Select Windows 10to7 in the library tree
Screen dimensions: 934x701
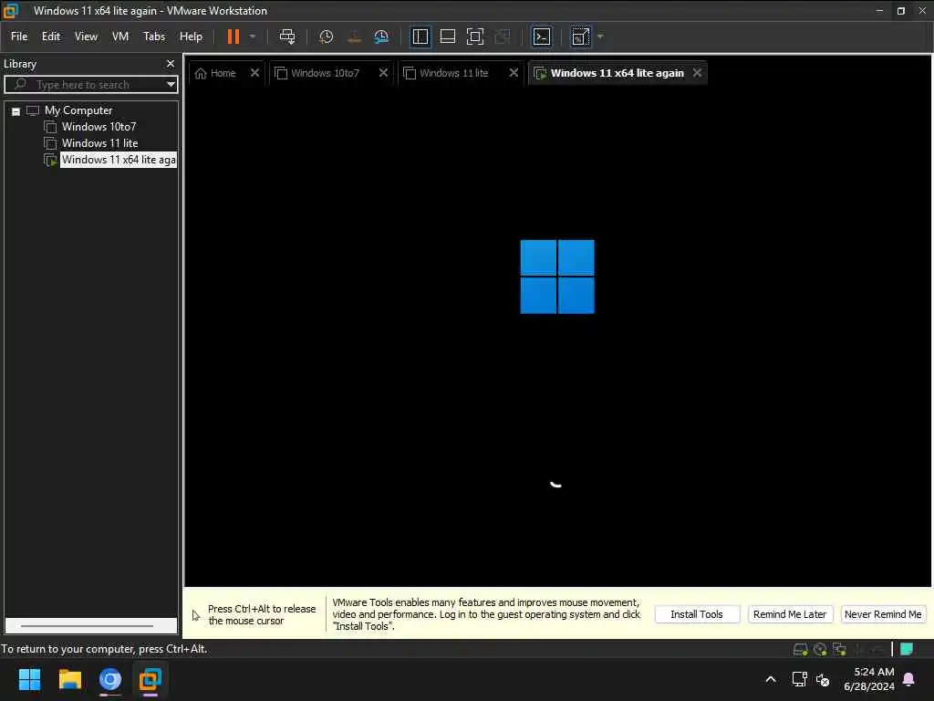[99, 126]
